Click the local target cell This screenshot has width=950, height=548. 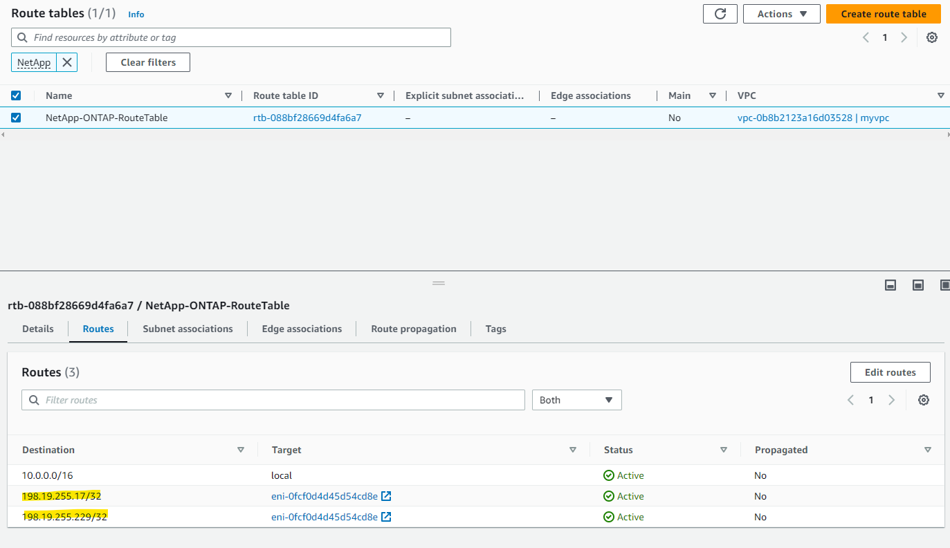click(x=282, y=475)
